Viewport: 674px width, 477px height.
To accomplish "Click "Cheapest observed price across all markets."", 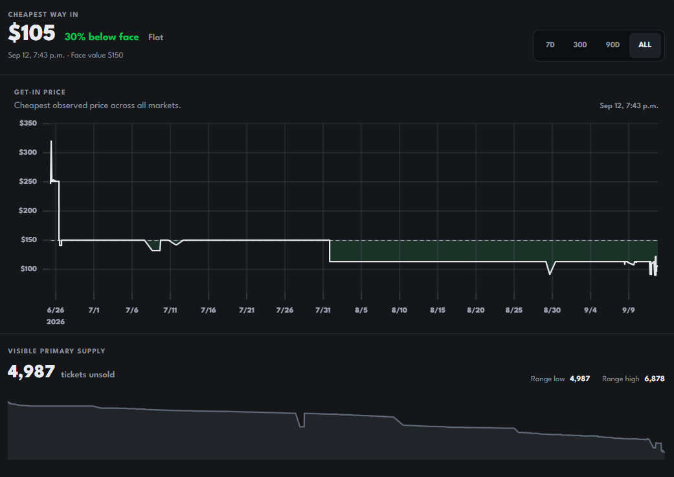I will (98, 105).
